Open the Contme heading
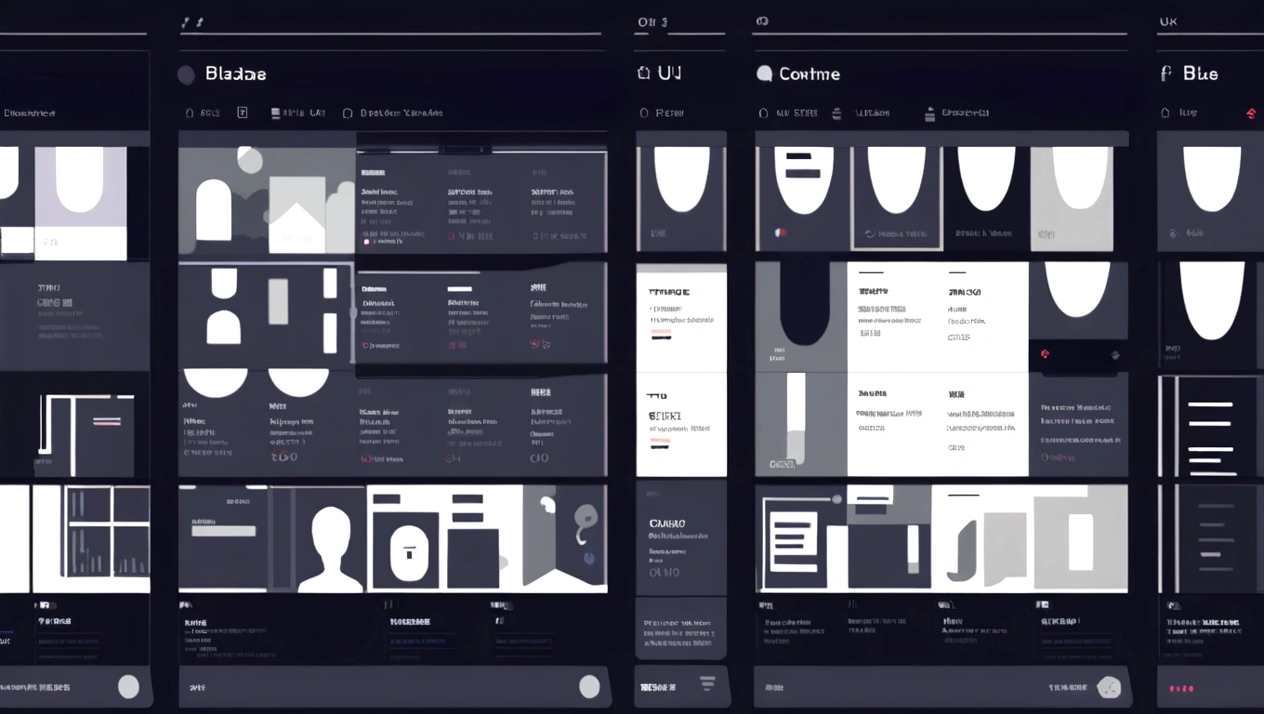Image resolution: width=1264 pixels, height=714 pixels. [x=810, y=74]
